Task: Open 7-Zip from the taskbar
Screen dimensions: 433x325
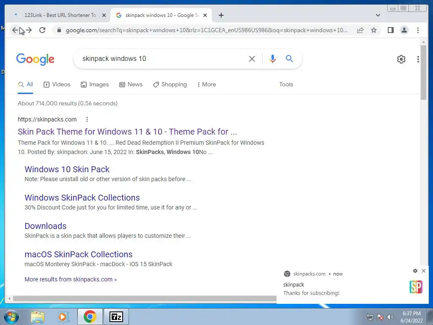Action: tap(116, 317)
